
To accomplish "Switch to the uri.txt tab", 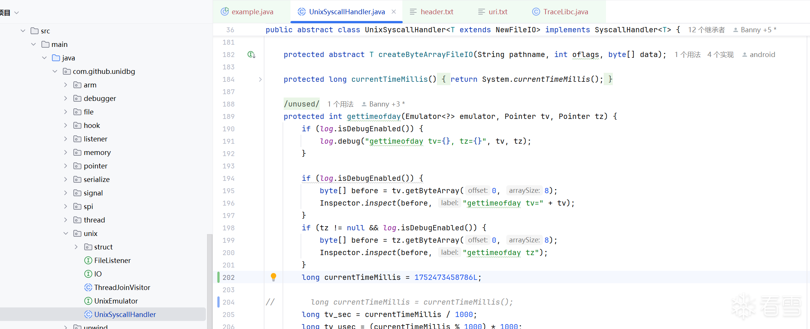I will pos(493,12).
